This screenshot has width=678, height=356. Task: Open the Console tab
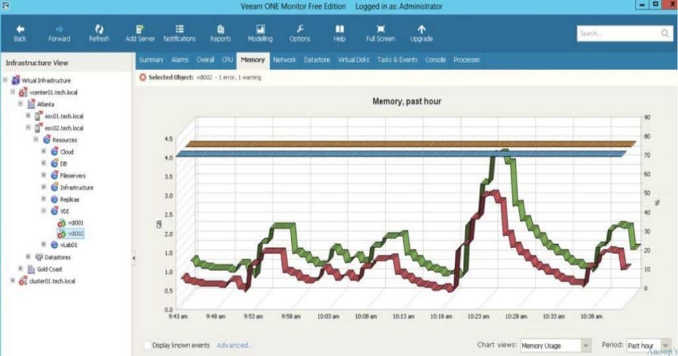tap(436, 60)
